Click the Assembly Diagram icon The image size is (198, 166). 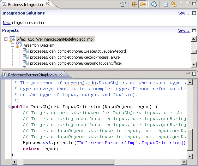(x=19, y=45)
